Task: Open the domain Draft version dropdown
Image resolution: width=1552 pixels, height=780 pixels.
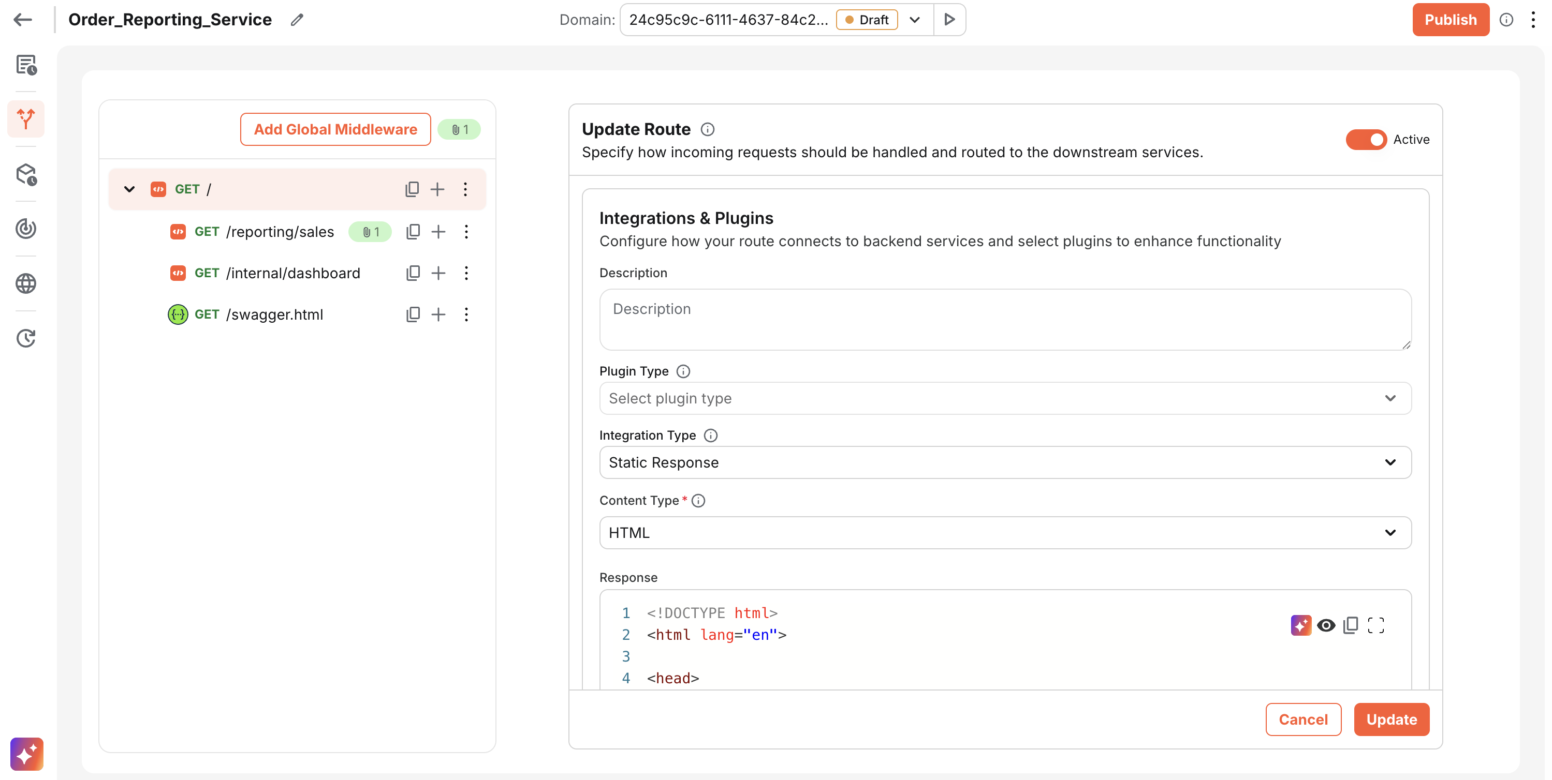Action: pos(914,19)
